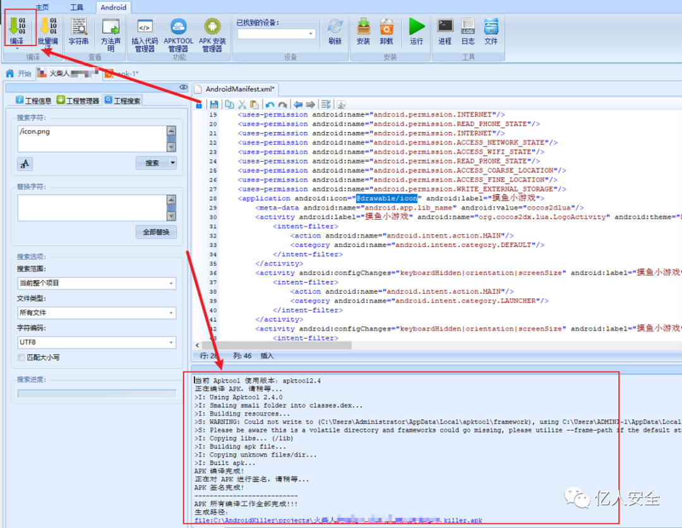This screenshot has width=682, height=528.
Task: Click the gray navigate forward arrow
Action: (x=311, y=104)
